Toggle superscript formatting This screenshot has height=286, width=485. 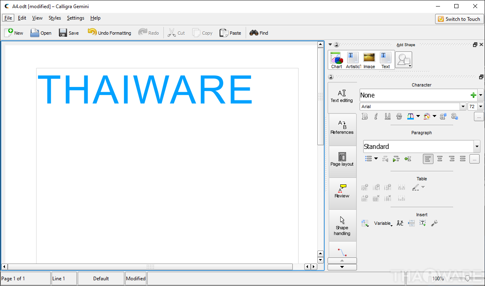point(443,116)
